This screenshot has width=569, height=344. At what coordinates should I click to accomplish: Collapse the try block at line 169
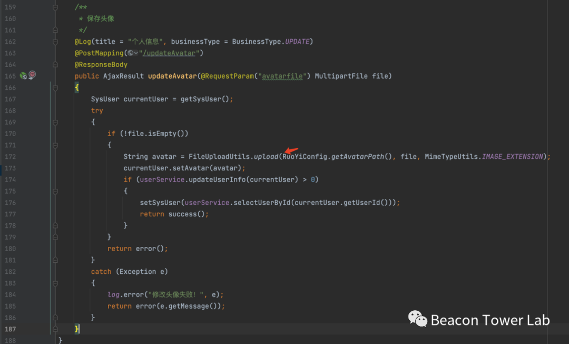55,122
